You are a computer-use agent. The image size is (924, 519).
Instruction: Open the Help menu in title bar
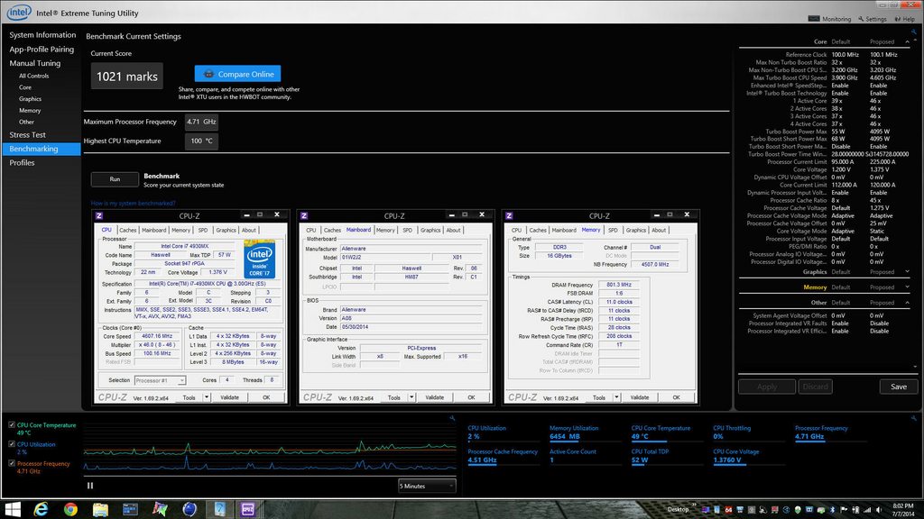905,19
